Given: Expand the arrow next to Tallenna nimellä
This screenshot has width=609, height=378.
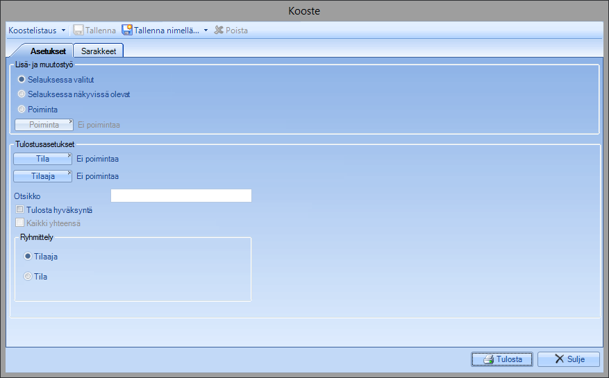Looking at the screenshot, I should point(206,31).
